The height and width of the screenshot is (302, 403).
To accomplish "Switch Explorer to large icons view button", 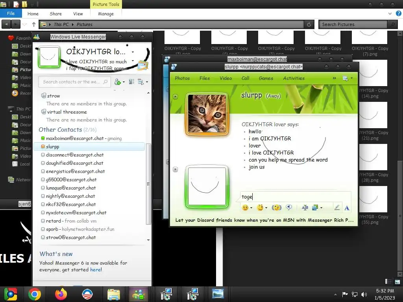I will tap(397, 282).
